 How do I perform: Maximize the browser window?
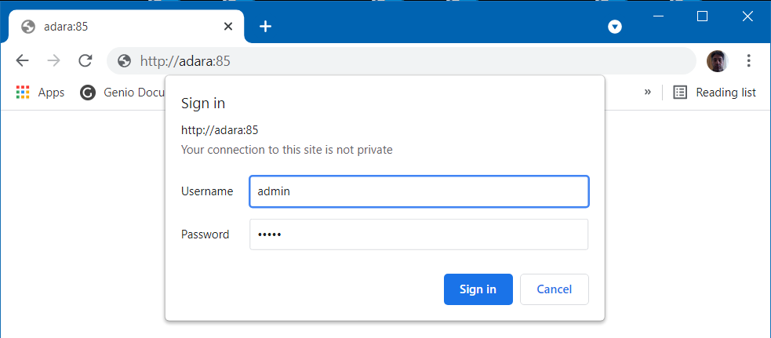point(702,16)
